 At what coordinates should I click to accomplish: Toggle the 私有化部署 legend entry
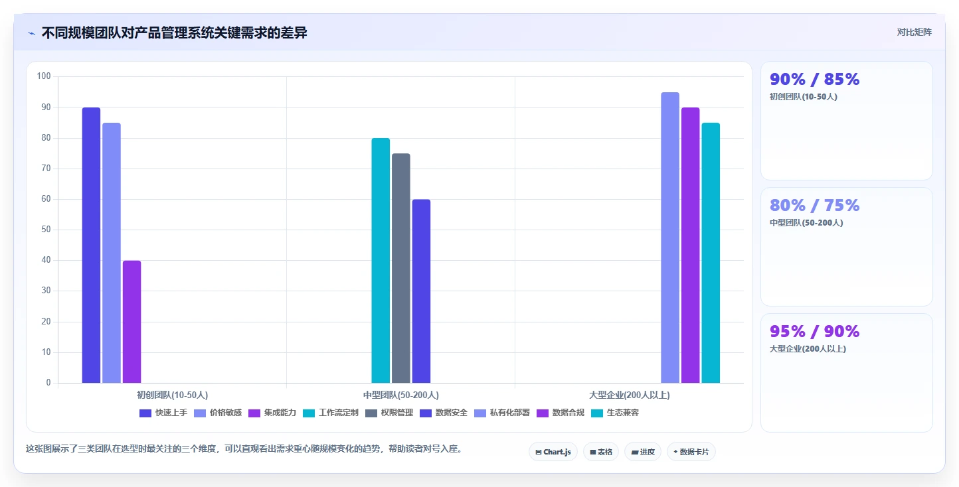pos(502,413)
